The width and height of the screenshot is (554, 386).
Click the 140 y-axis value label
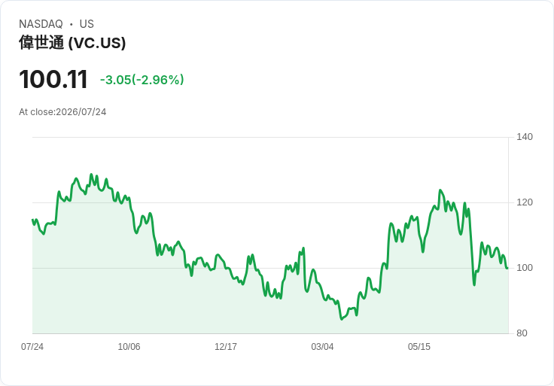coord(525,137)
